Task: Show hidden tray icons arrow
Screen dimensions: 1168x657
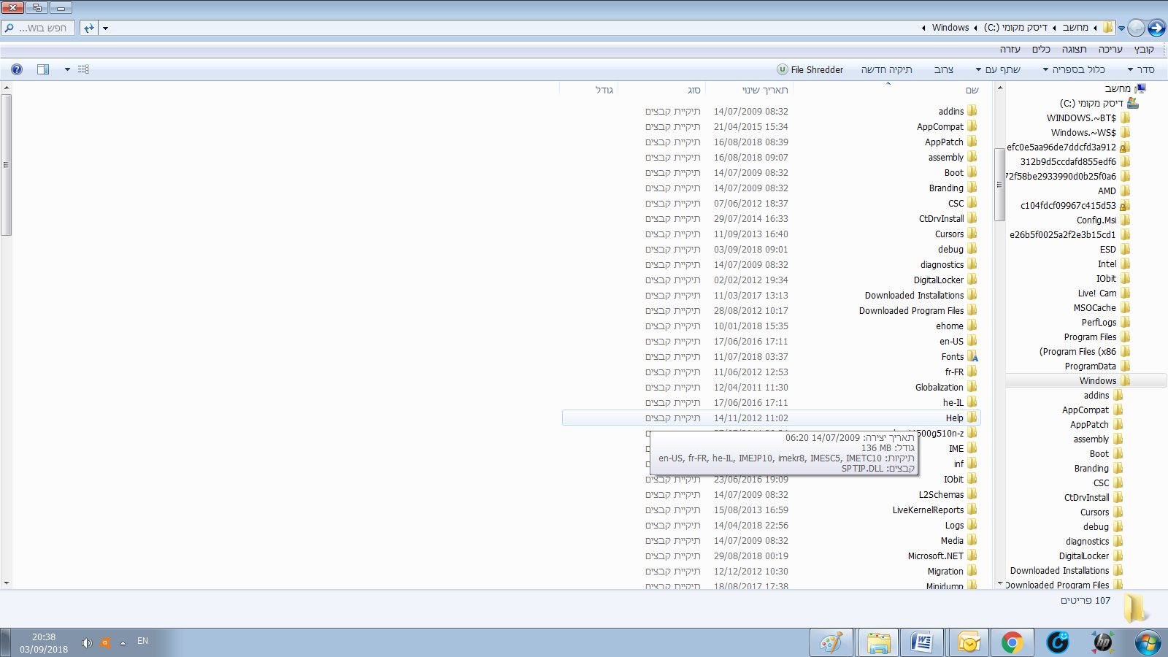Action: point(123,643)
